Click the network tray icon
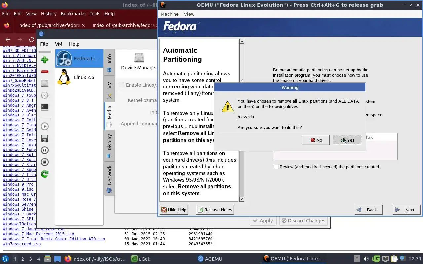This screenshot has width=423, height=264. (385, 259)
